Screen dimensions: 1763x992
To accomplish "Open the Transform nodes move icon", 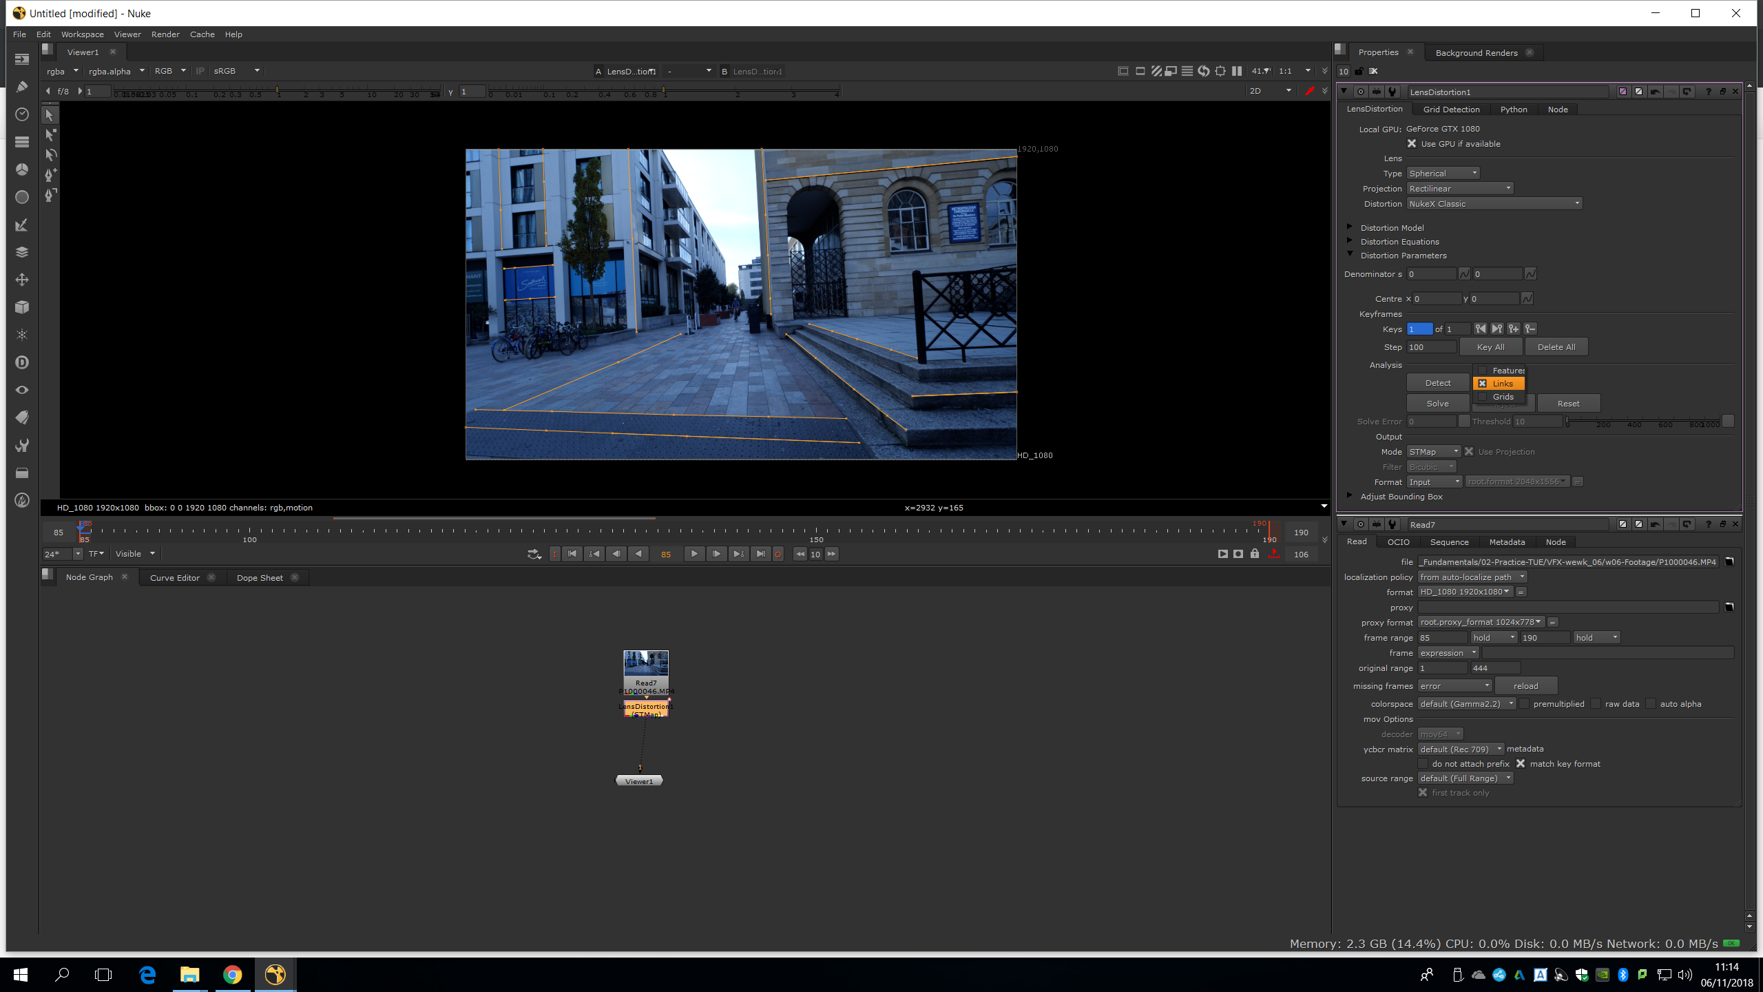I will (22, 280).
